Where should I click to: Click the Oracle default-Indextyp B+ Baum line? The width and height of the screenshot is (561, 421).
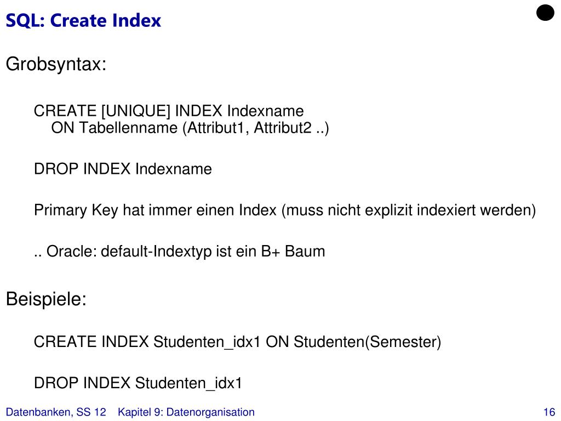coord(179,251)
